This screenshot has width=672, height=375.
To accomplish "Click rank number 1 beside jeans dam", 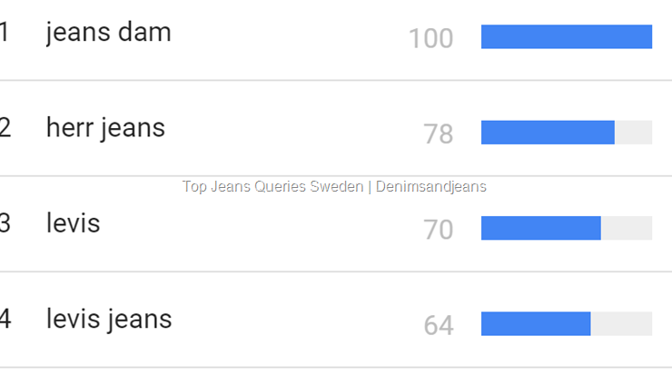I will (x=5, y=33).
